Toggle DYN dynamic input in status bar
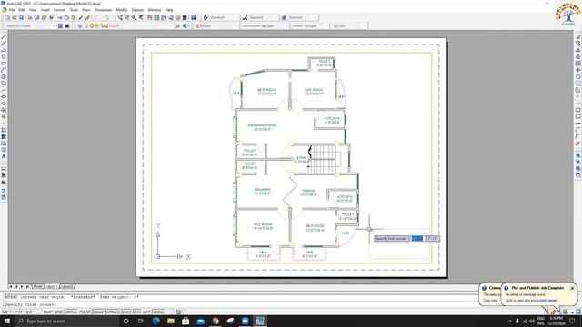582x327 pixels. [137, 312]
